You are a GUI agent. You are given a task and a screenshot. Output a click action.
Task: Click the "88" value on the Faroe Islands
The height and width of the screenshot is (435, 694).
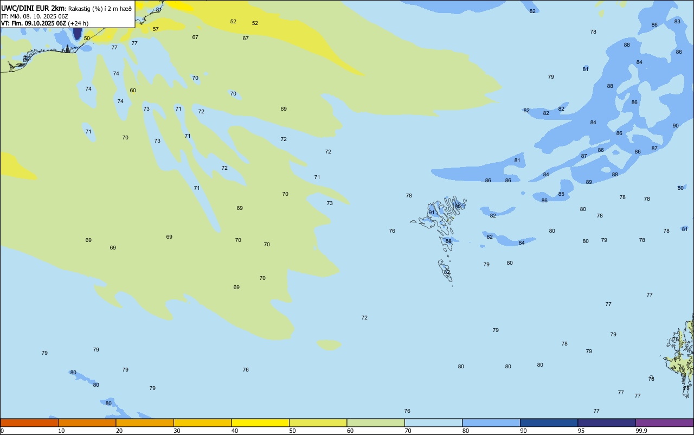coord(448,241)
